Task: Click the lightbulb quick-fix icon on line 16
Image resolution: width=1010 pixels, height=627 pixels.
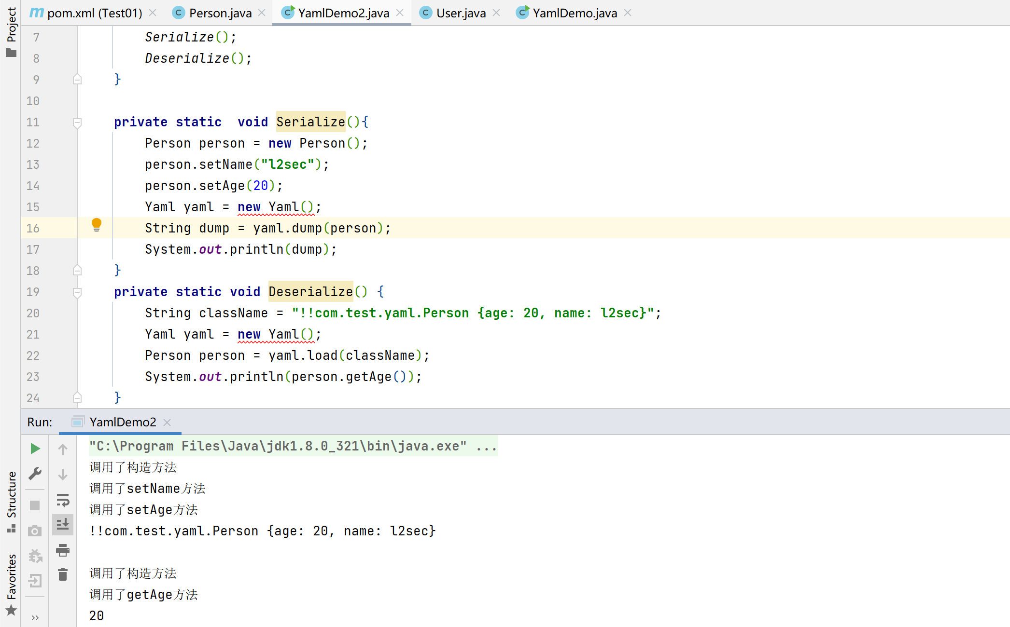Action: [x=97, y=224]
